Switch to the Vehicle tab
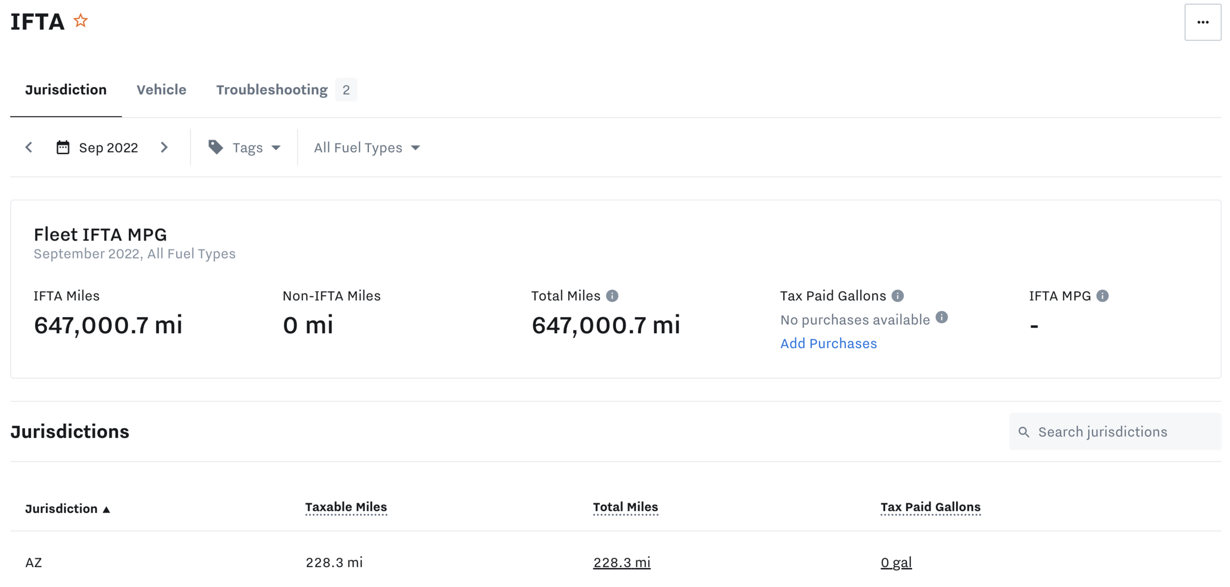Image resolution: width=1230 pixels, height=587 pixels. [x=161, y=89]
